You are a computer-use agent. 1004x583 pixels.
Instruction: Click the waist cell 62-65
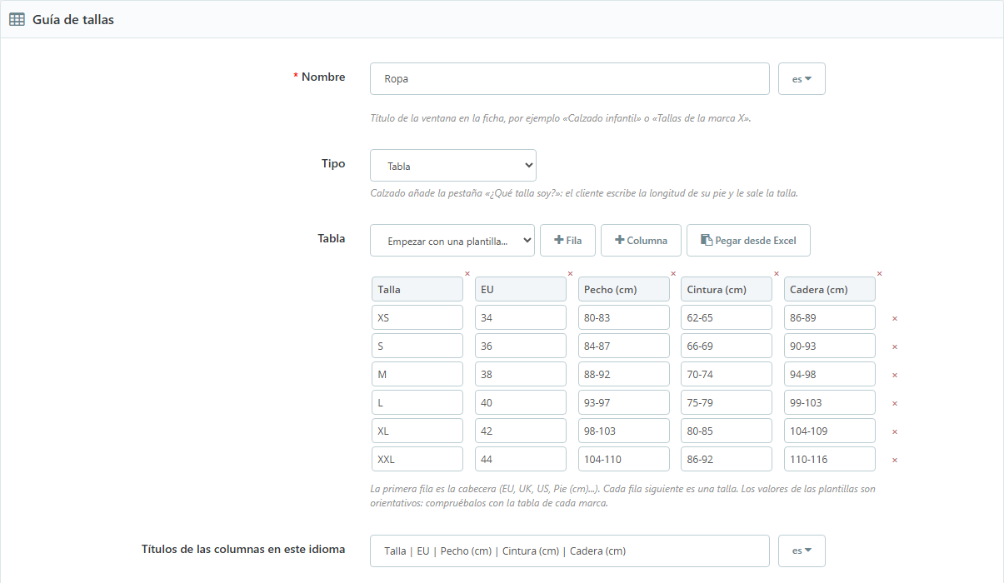coord(727,317)
